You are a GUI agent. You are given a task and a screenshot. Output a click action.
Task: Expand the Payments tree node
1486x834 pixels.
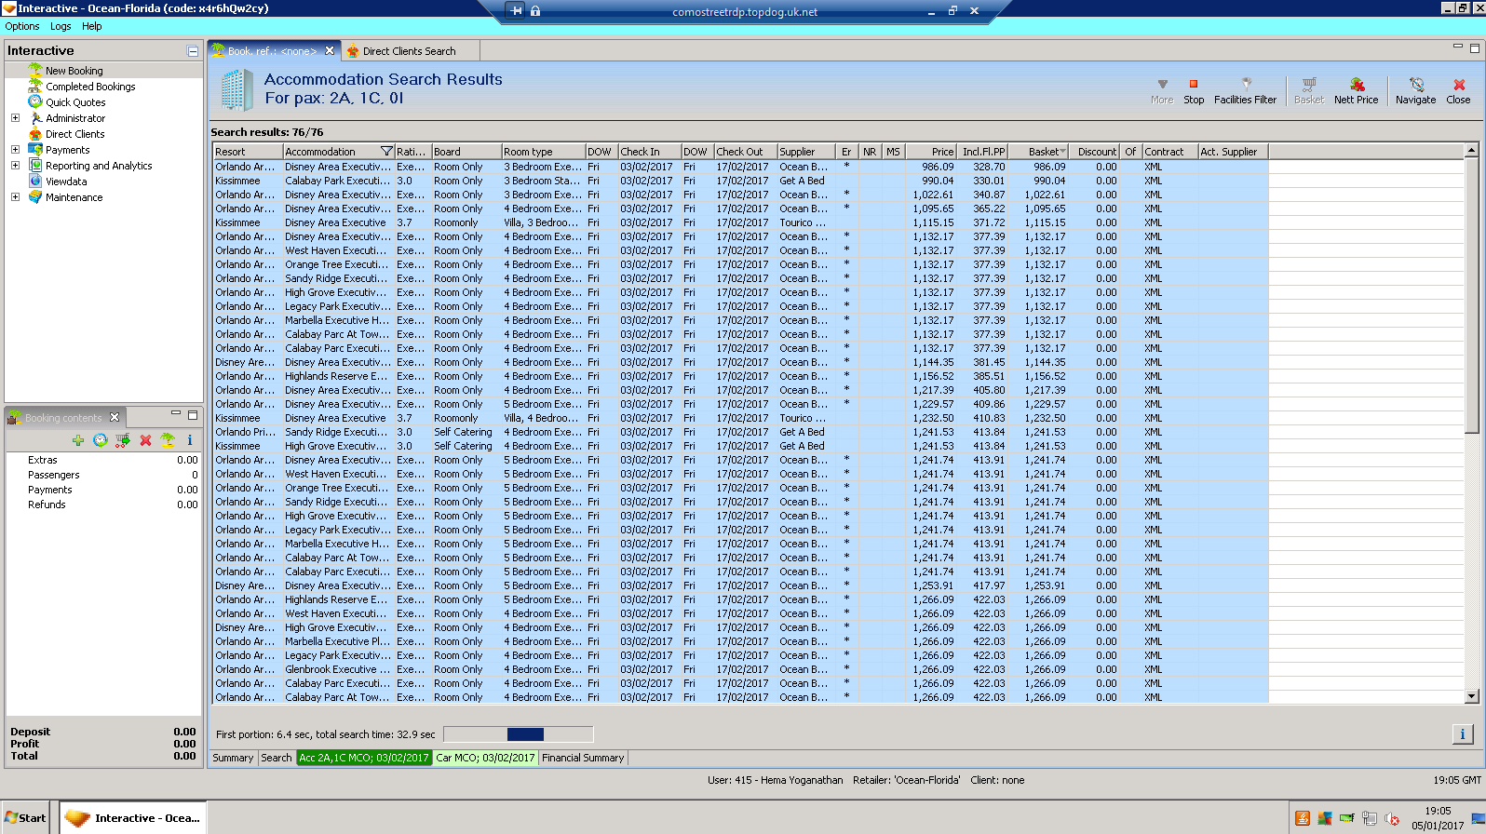pyautogui.click(x=15, y=150)
